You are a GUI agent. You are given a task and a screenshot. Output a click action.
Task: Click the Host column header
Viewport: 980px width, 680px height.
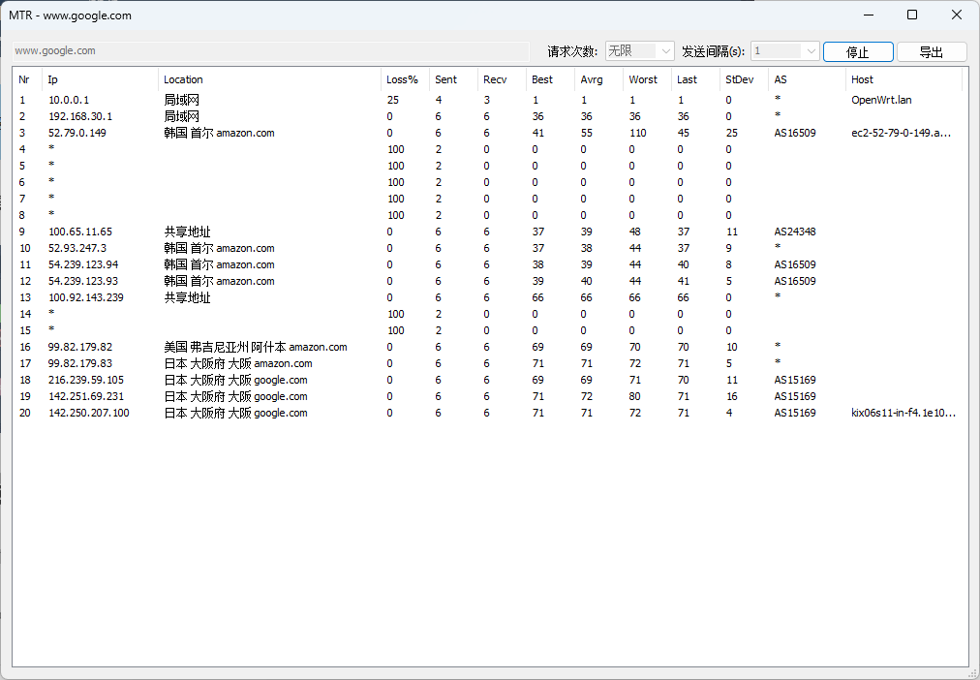tap(862, 79)
